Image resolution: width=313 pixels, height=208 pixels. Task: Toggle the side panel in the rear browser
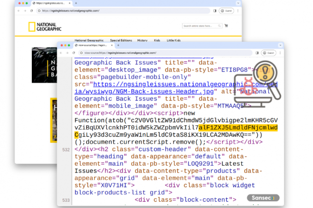[x=215, y=10]
